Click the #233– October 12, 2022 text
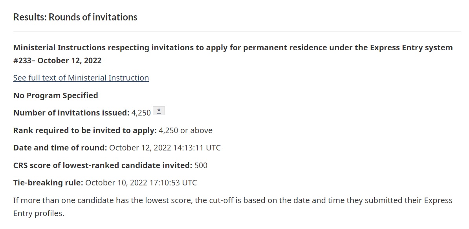The image size is (469, 229). tap(57, 61)
